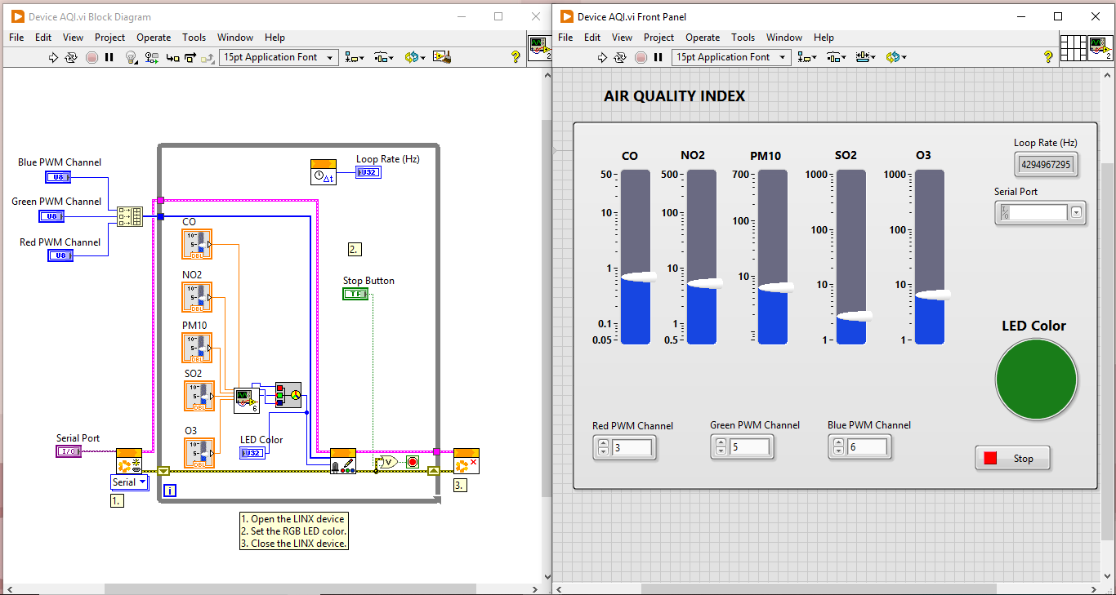Click the Stop button on Front Panel
The width and height of the screenshot is (1116, 595).
coord(1012,459)
